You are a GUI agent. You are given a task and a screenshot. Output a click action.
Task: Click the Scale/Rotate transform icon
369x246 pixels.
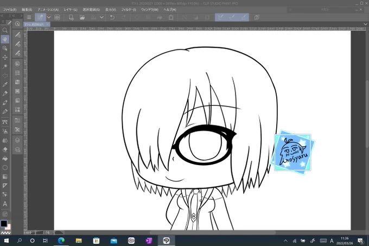click(171, 17)
